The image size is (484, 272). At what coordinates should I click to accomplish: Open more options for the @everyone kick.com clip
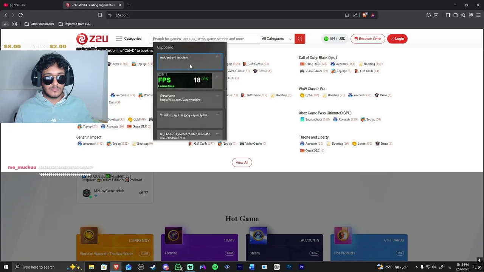pos(217,96)
